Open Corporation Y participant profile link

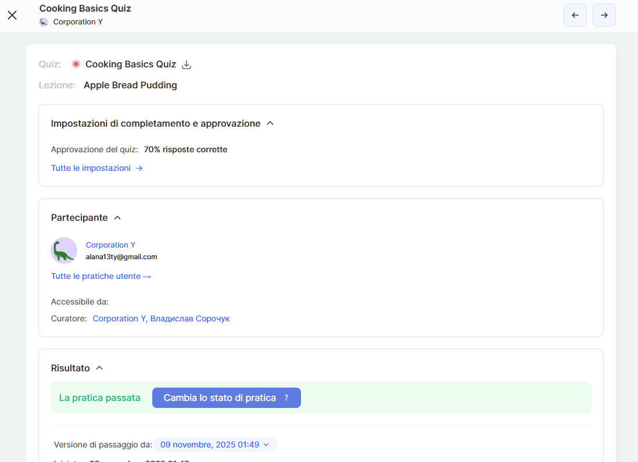coord(110,245)
